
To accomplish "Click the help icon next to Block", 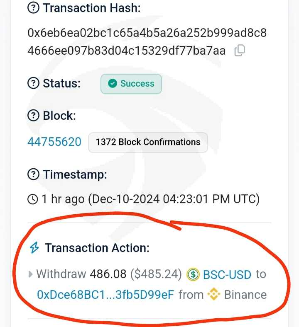I will click(x=34, y=116).
